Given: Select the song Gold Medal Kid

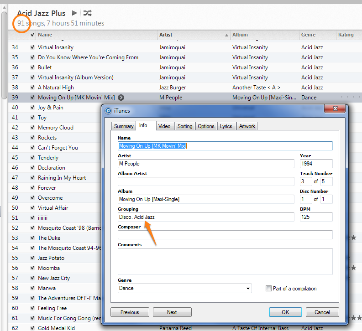Looking at the screenshot, I should click(56, 328).
